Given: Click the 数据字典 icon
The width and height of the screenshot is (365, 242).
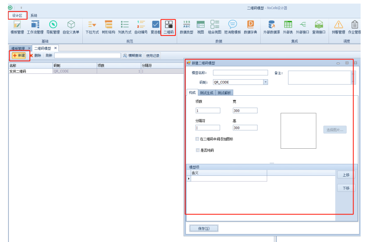Looking at the screenshot, I should pos(250,27).
